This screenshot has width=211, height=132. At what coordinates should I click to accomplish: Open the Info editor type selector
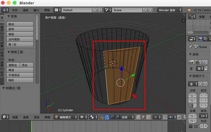5,10
